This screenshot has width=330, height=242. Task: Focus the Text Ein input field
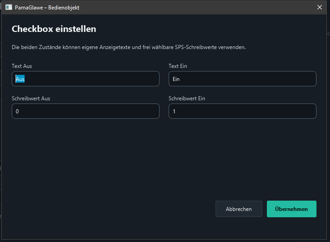[242, 79]
